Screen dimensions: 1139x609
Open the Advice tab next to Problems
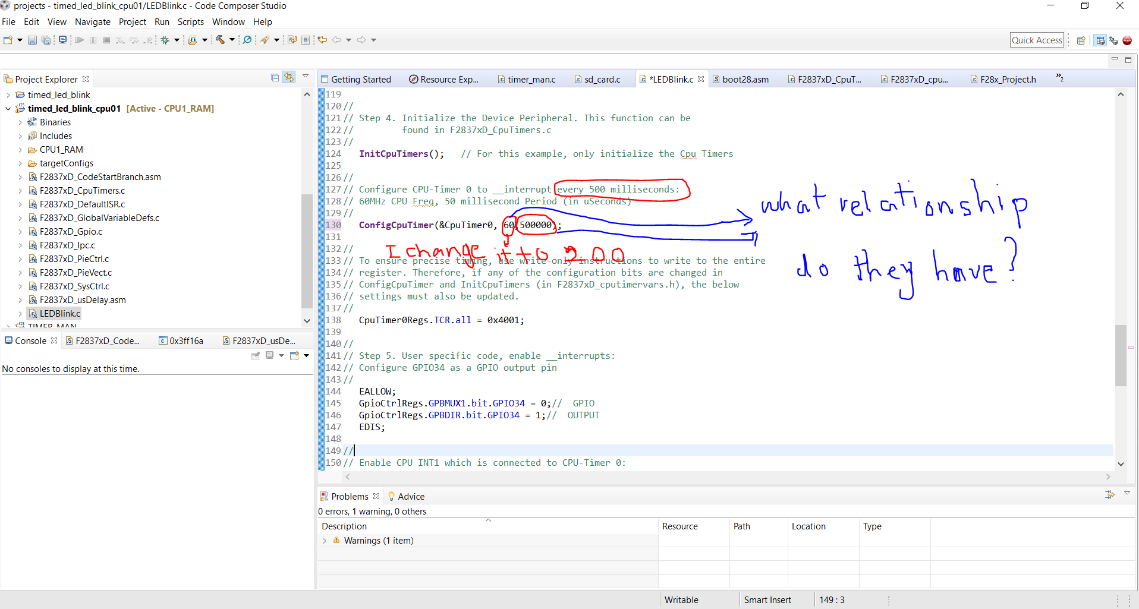point(410,496)
